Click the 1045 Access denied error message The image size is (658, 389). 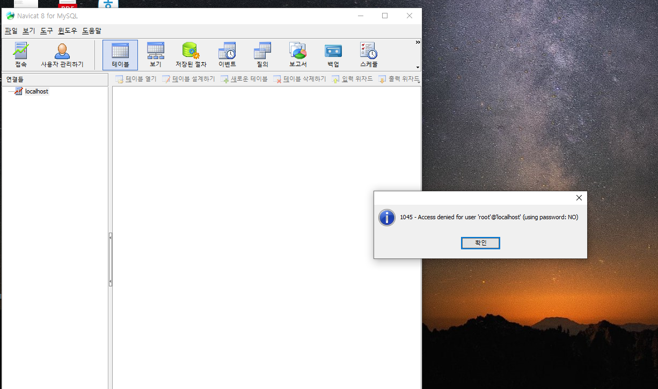point(489,217)
